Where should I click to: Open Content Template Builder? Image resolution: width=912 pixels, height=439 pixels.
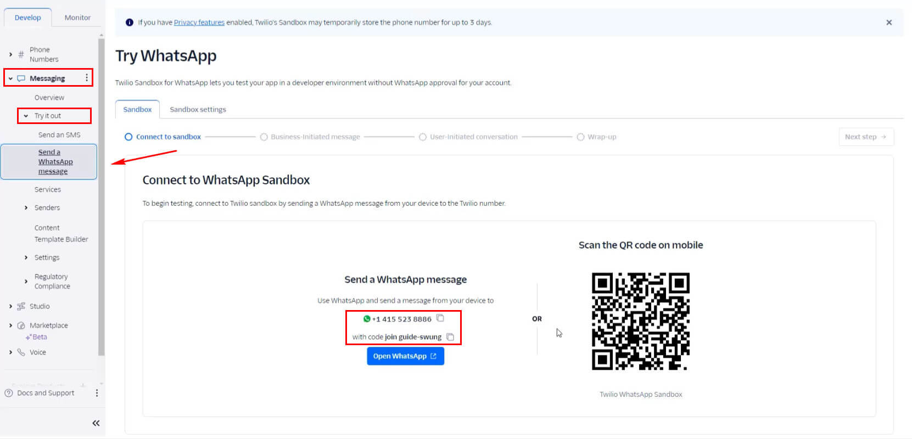(x=61, y=234)
